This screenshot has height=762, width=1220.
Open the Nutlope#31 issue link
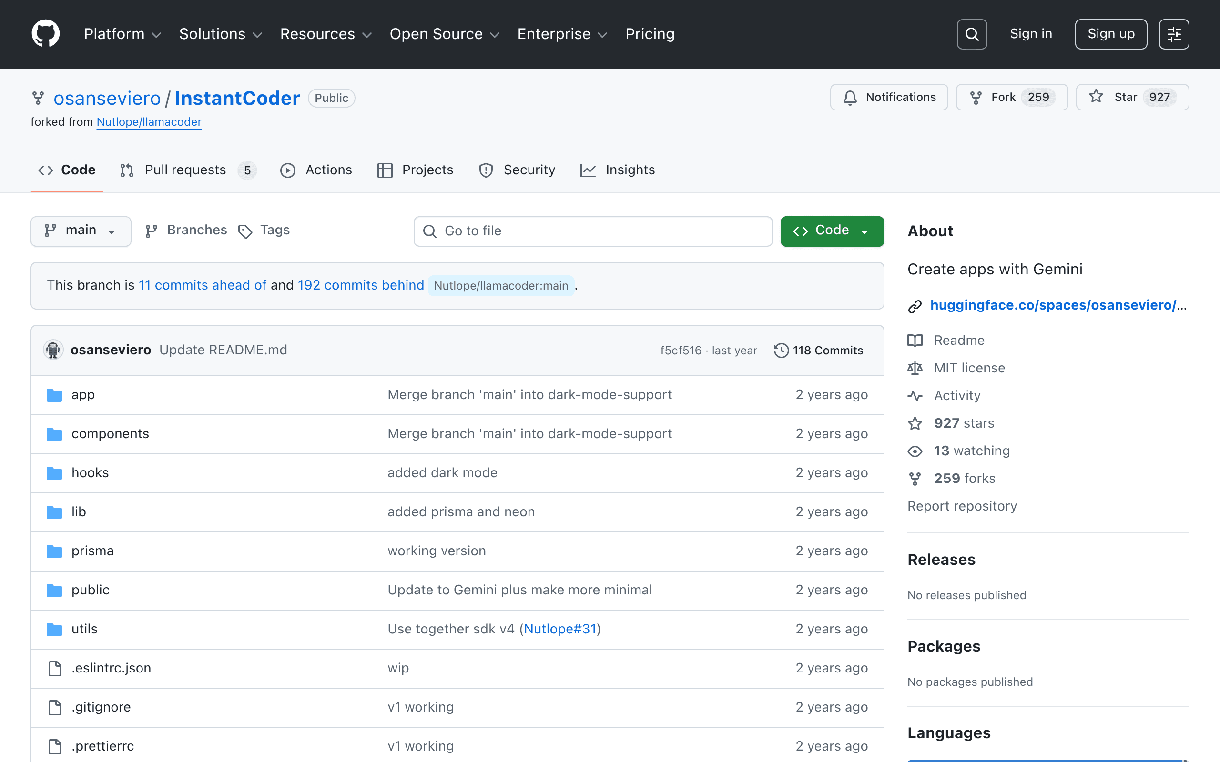click(559, 629)
